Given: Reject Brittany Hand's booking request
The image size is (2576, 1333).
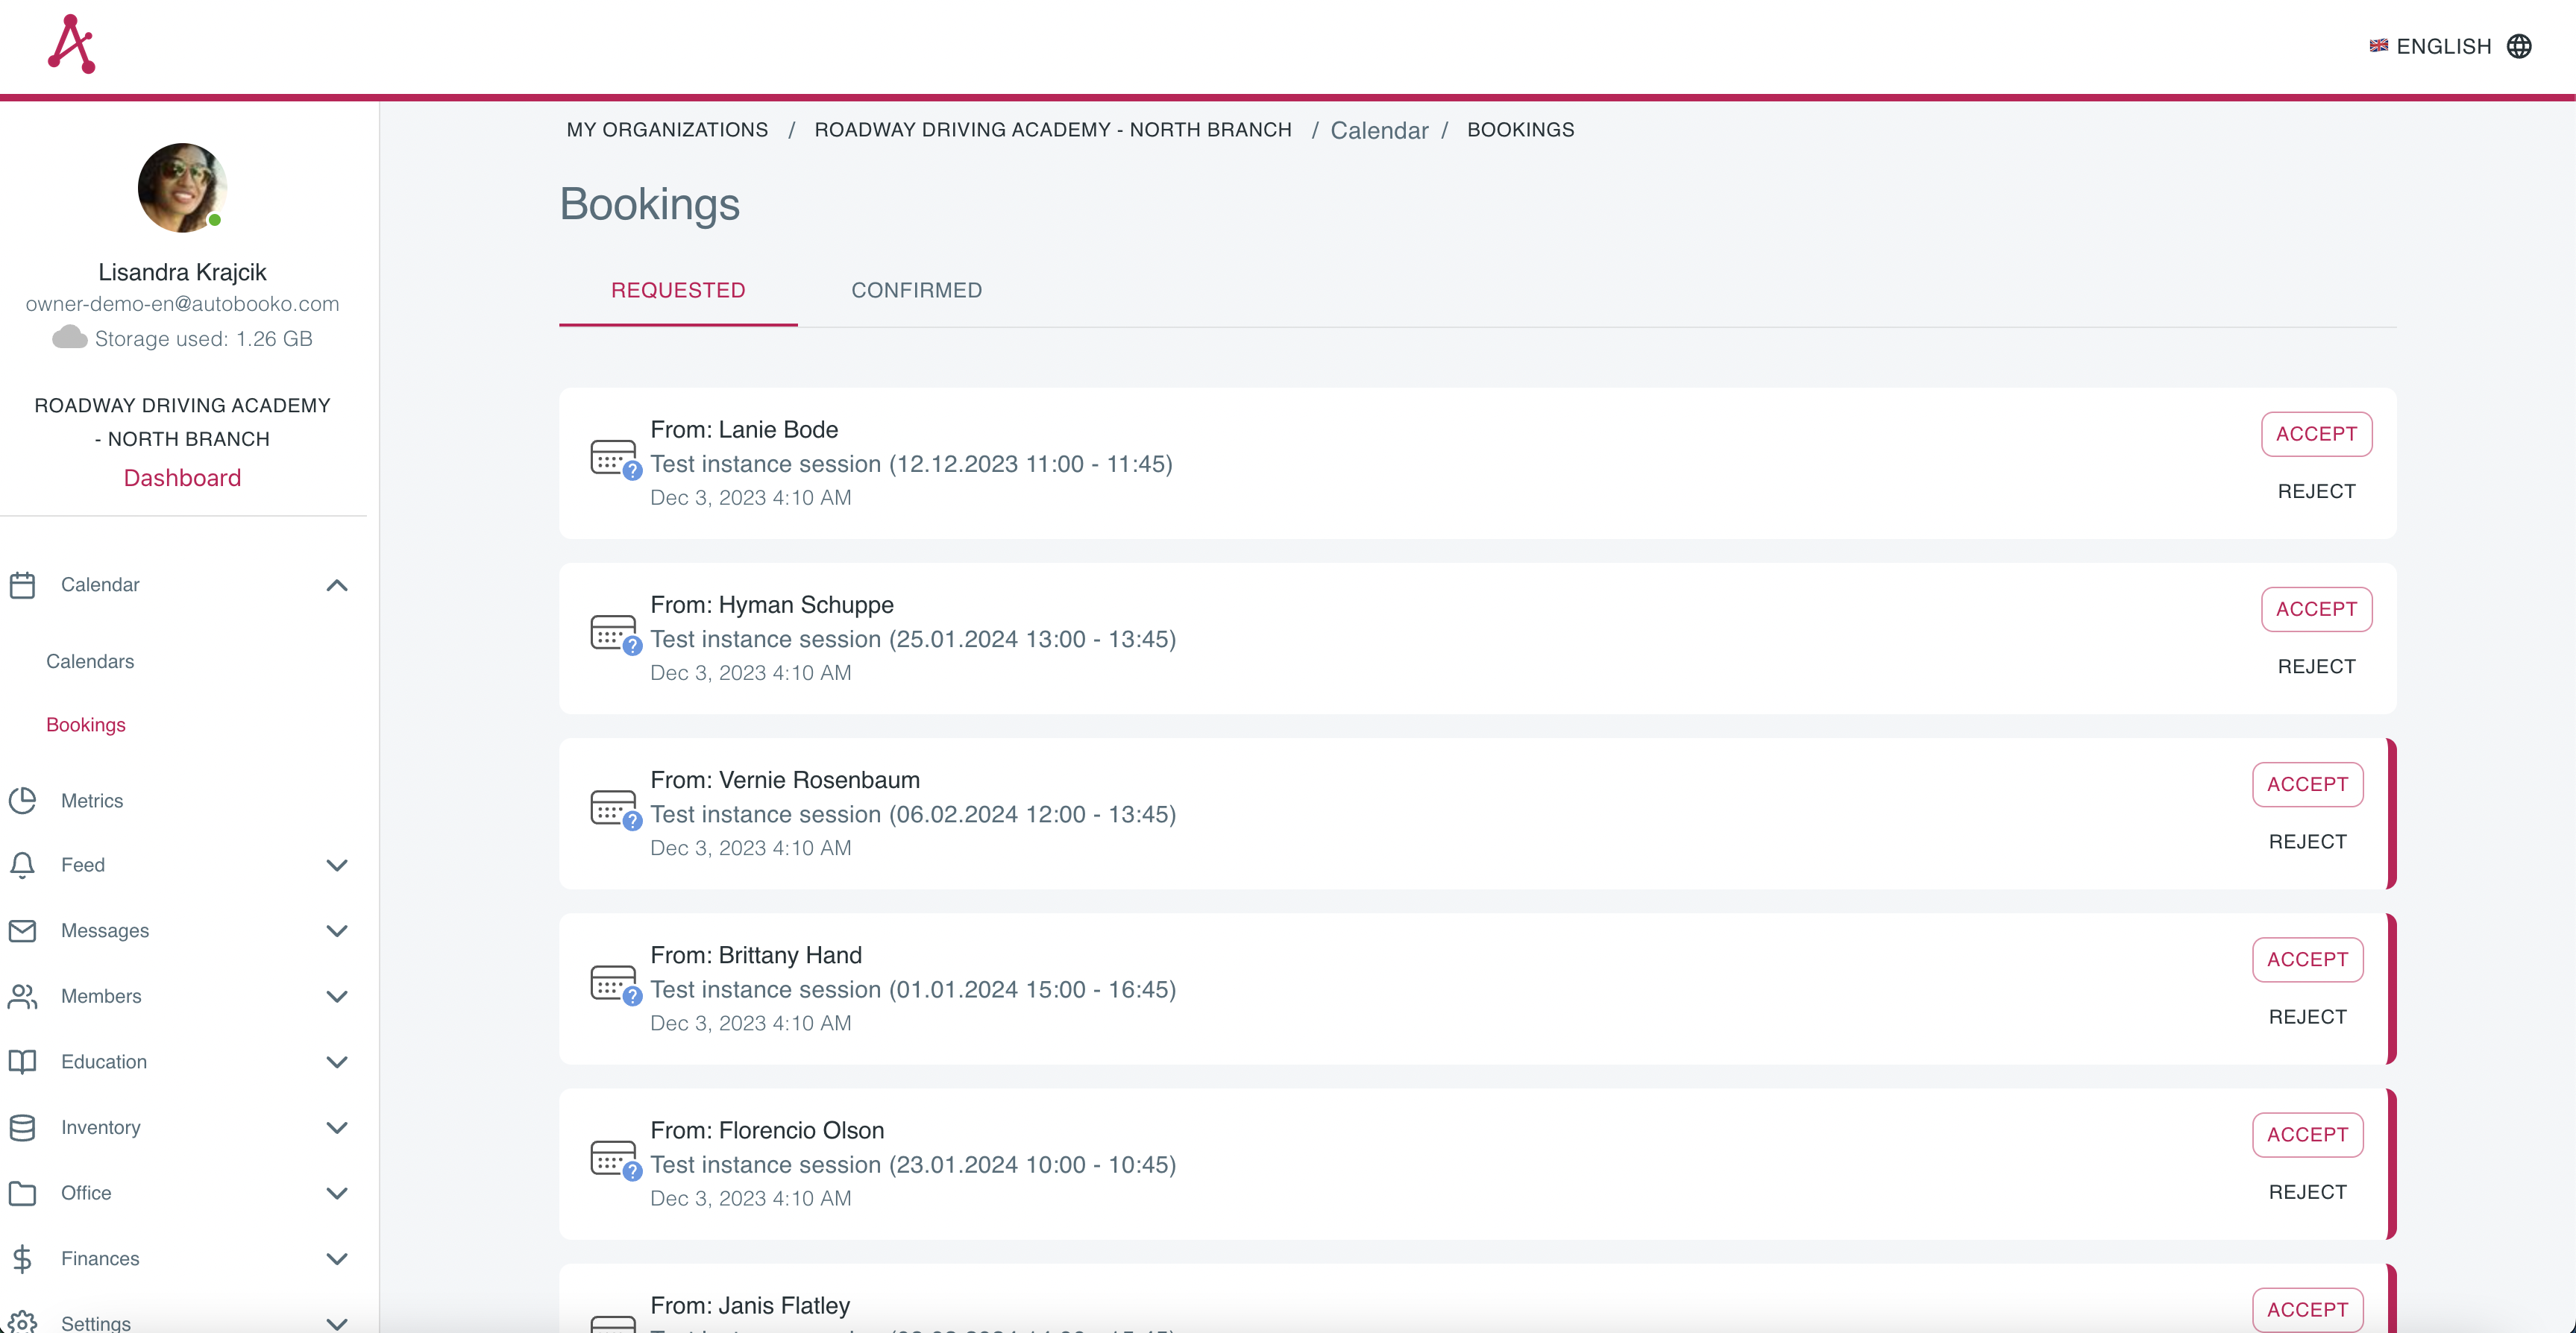Looking at the screenshot, I should [x=2306, y=1016].
